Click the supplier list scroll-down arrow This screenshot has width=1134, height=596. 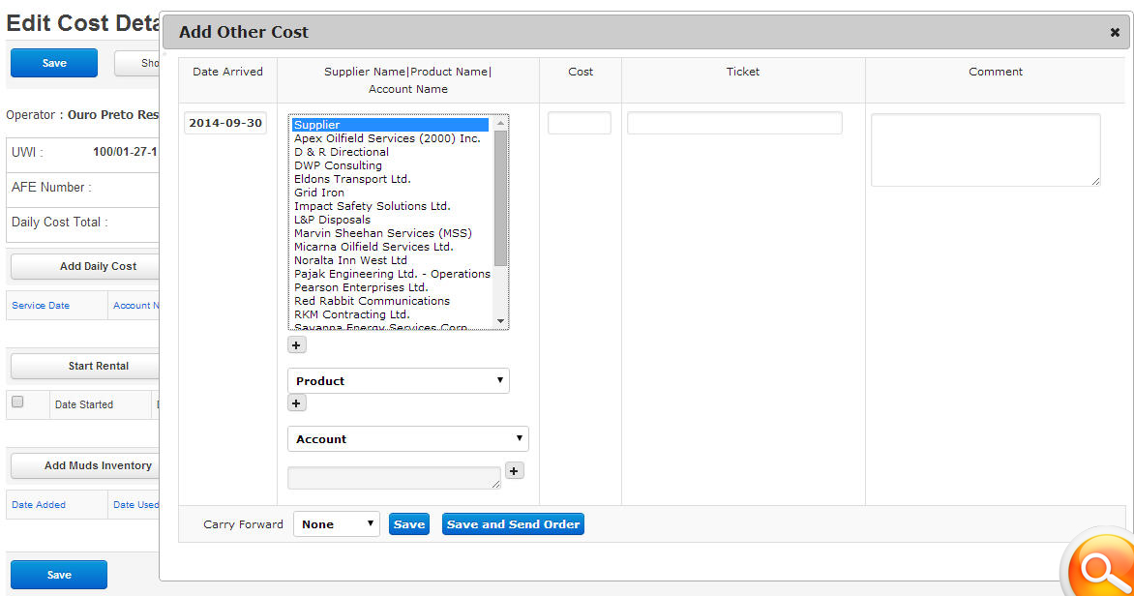click(x=500, y=321)
